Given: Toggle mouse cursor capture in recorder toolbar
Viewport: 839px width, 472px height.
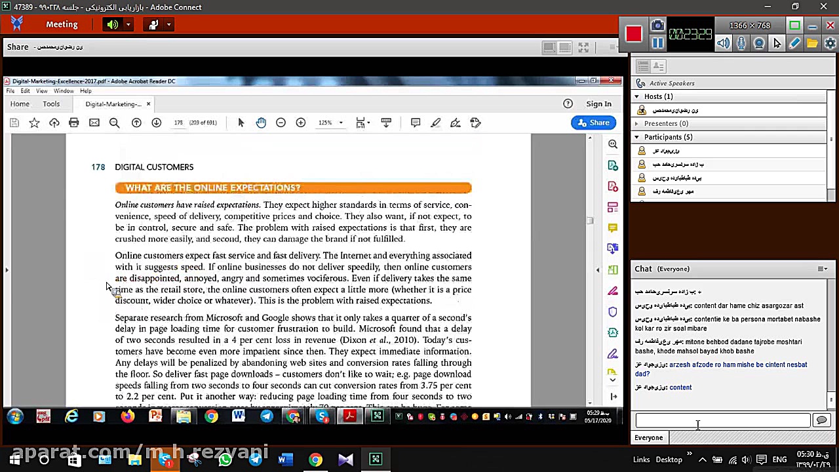Looking at the screenshot, I should coord(777,43).
